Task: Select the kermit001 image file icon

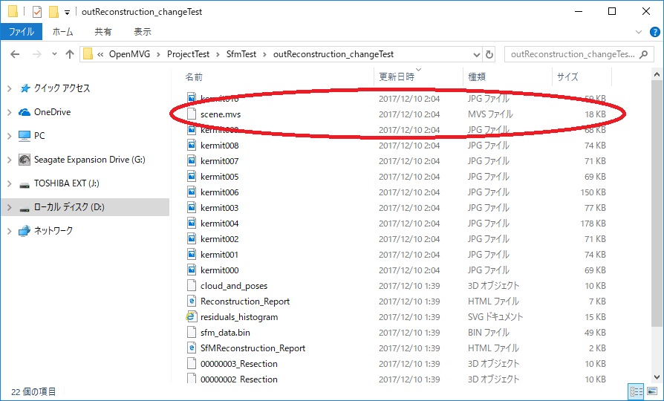Action: [x=192, y=255]
